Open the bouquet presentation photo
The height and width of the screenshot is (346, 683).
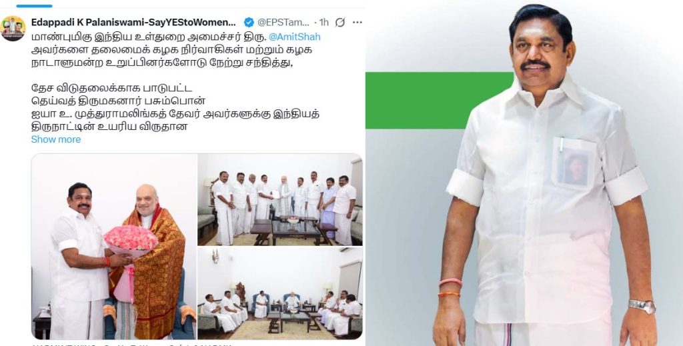pyautogui.click(x=114, y=247)
